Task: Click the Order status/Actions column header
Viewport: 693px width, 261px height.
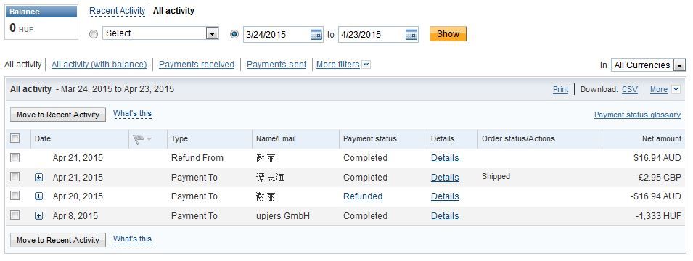Action: [x=518, y=138]
